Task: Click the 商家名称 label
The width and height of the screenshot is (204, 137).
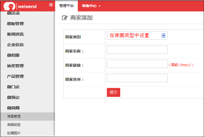Action: (74, 51)
